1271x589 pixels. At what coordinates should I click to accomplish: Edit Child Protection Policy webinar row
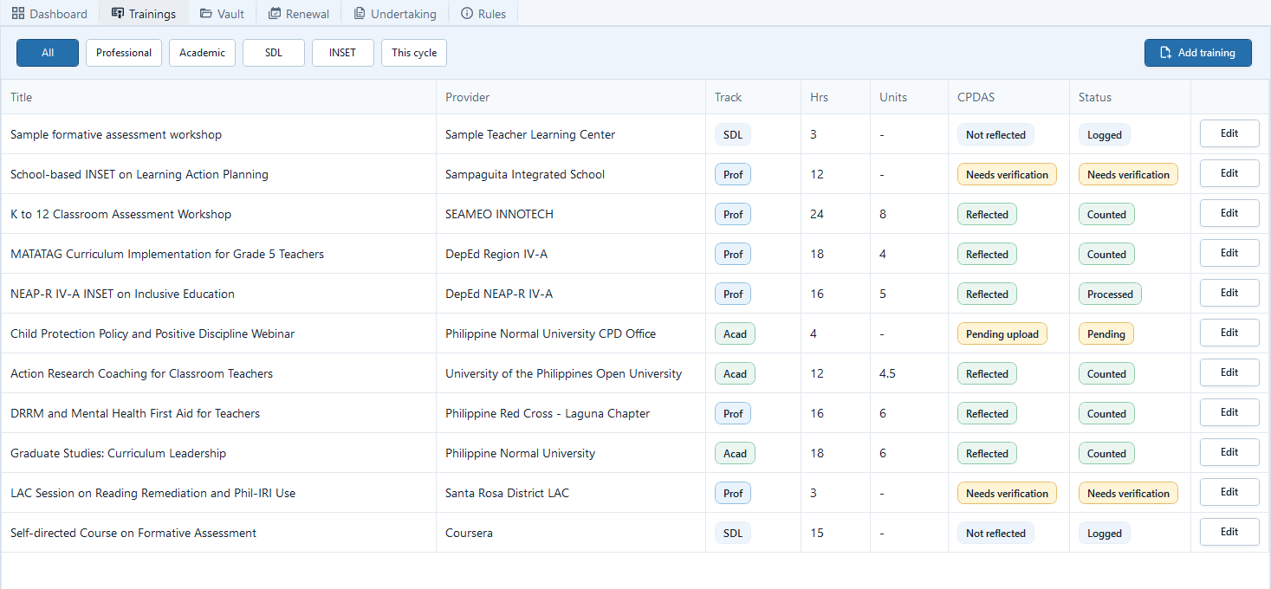coord(1229,333)
